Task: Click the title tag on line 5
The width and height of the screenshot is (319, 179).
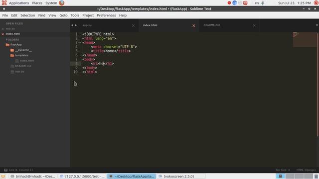Action: 111,51
